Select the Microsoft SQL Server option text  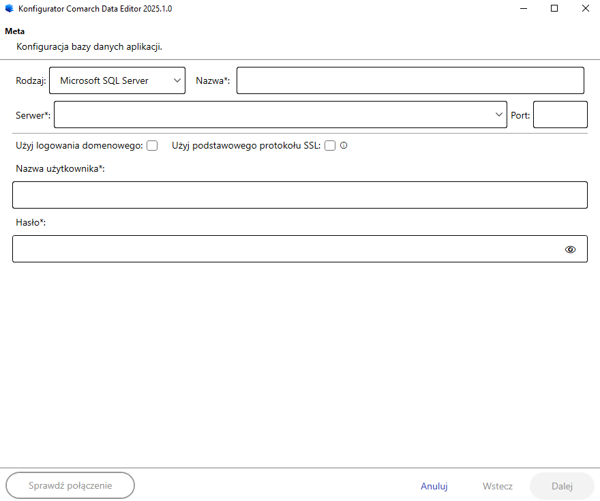point(104,80)
